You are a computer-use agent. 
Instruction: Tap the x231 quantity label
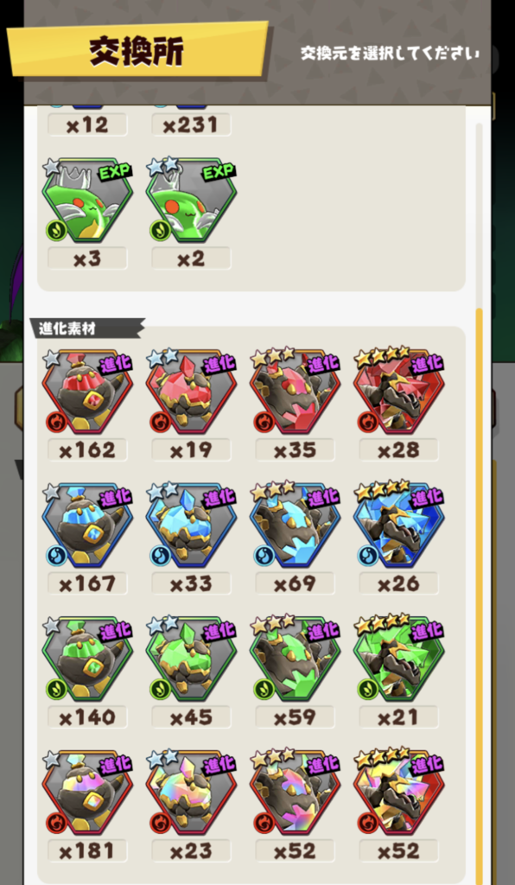pos(191,124)
